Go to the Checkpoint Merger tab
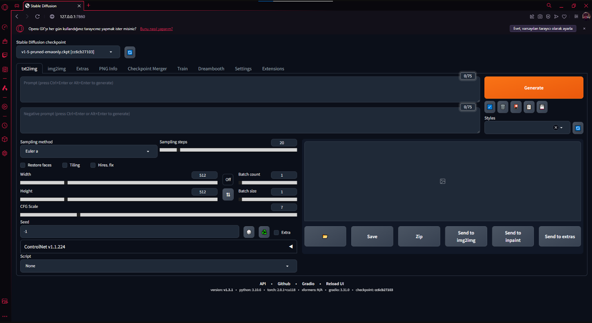The image size is (592, 323). pyautogui.click(x=147, y=69)
